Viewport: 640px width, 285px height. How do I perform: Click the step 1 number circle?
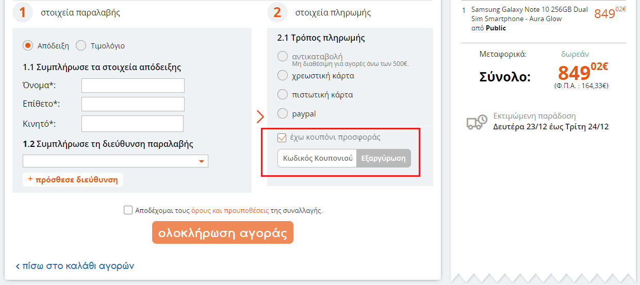(22, 13)
